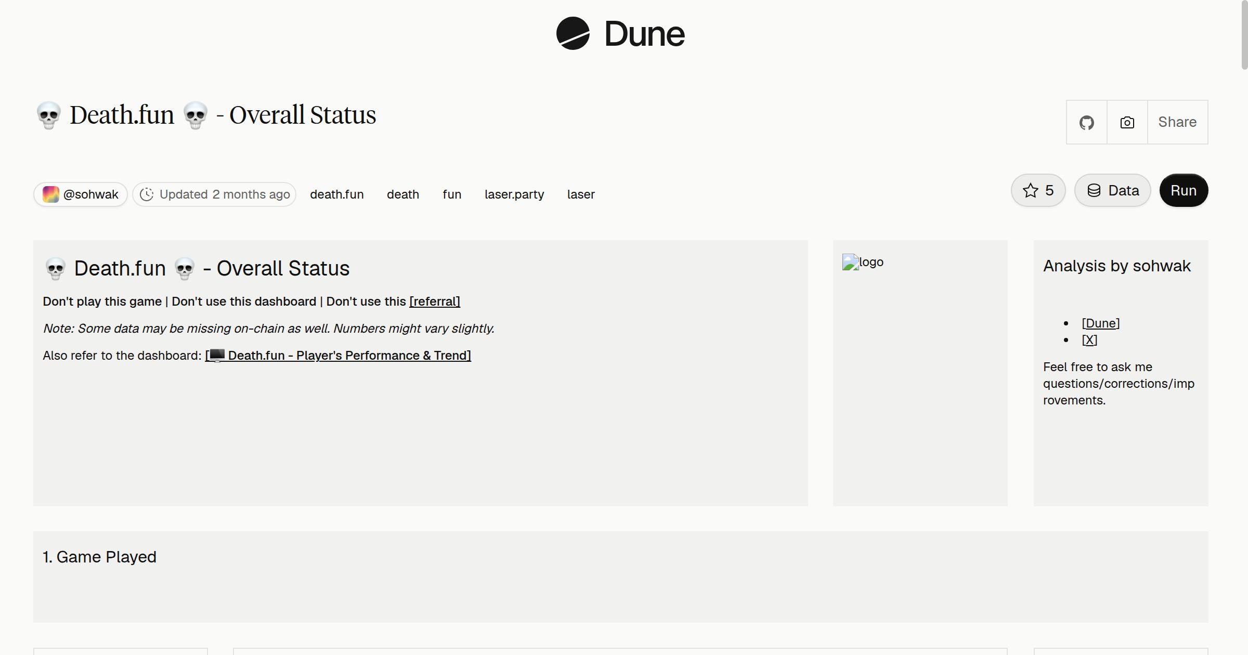Image resolution: width=1248 pixels, height=655 pixels.
Task: Click the star icon next to 5
Action: tap(1030, 190)
